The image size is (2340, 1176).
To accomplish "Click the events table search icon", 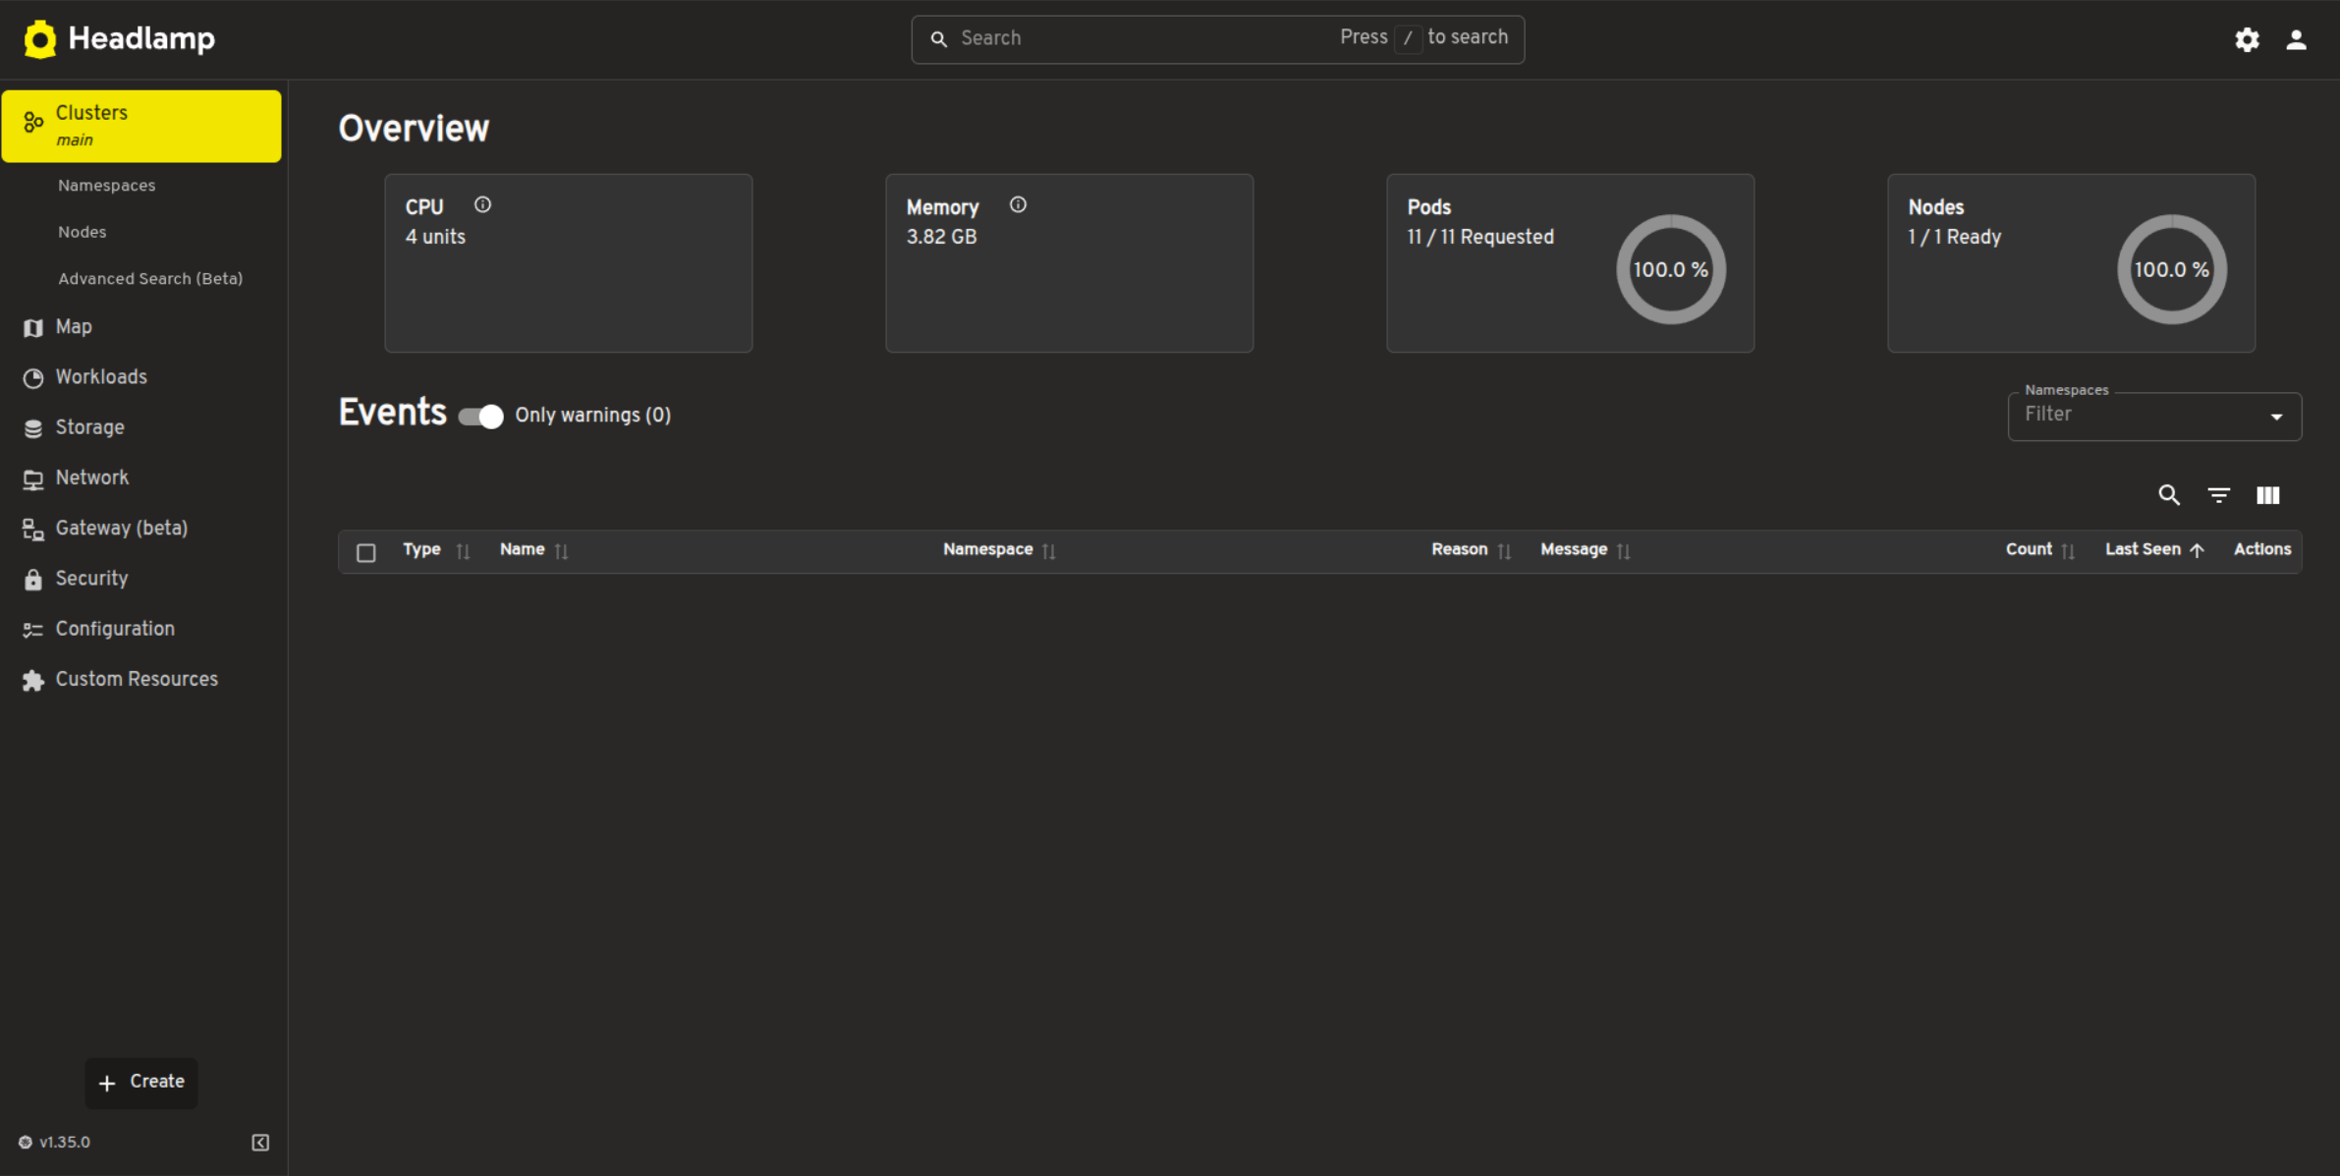I will 2169,495.
